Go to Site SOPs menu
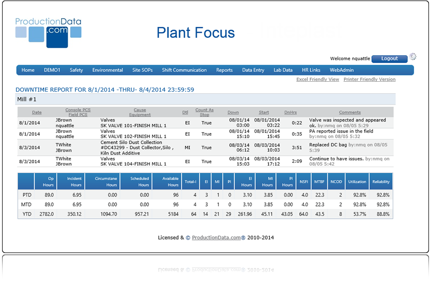430x282 pixels. 143,70
